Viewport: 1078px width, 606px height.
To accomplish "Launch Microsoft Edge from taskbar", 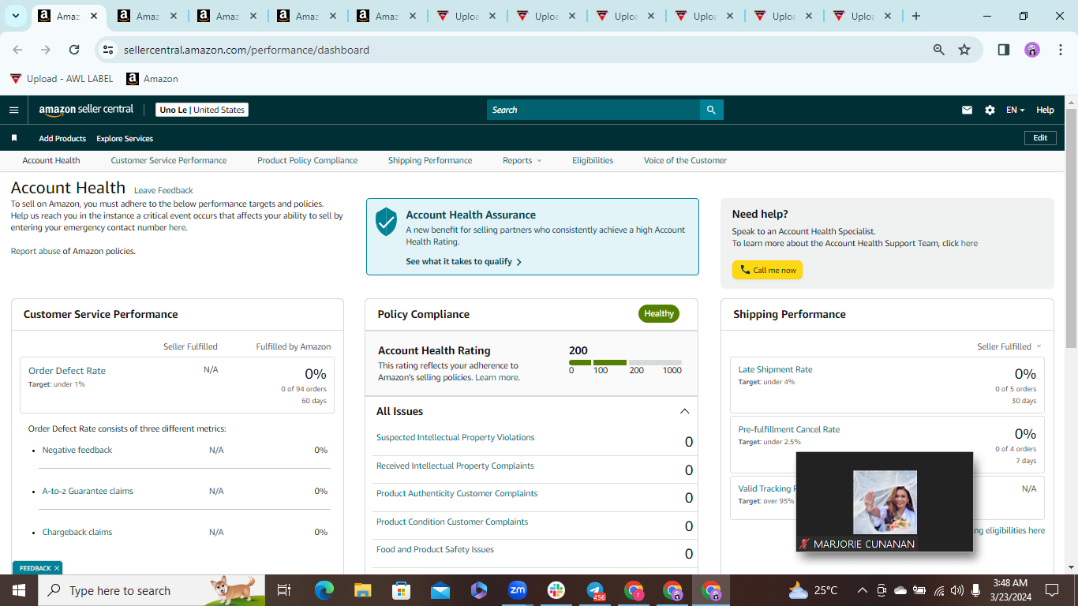I will [324, 590].
